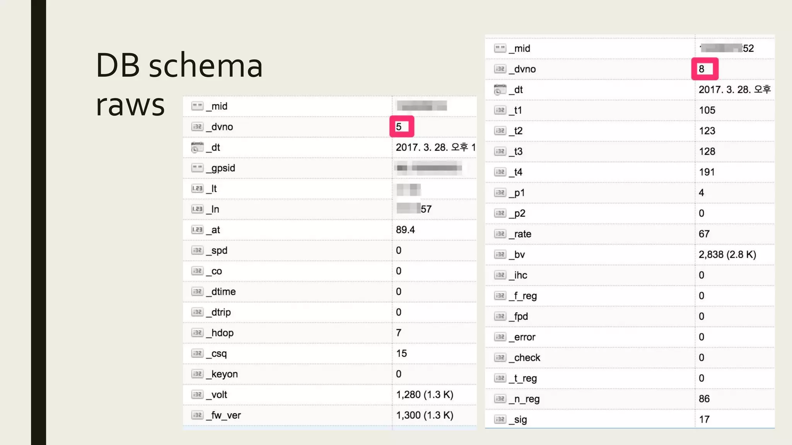The image size is (792, 445).
Task: Click the integer type icon beside _hdop
Action: coord(197,333)
